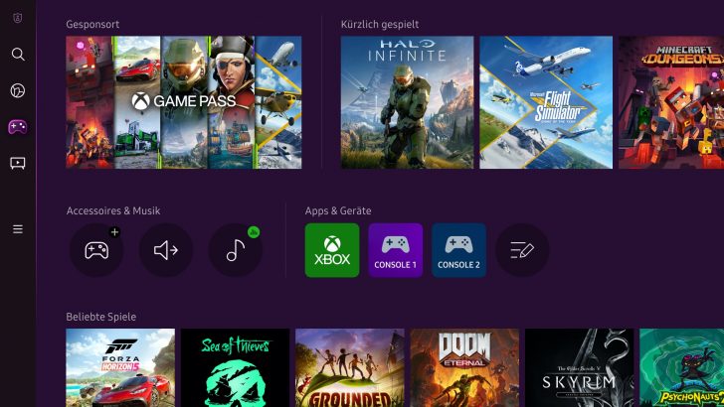Click the 'Accessoires & Musik' heading
The height and width of the screenshot is (407, 724).
113,210
